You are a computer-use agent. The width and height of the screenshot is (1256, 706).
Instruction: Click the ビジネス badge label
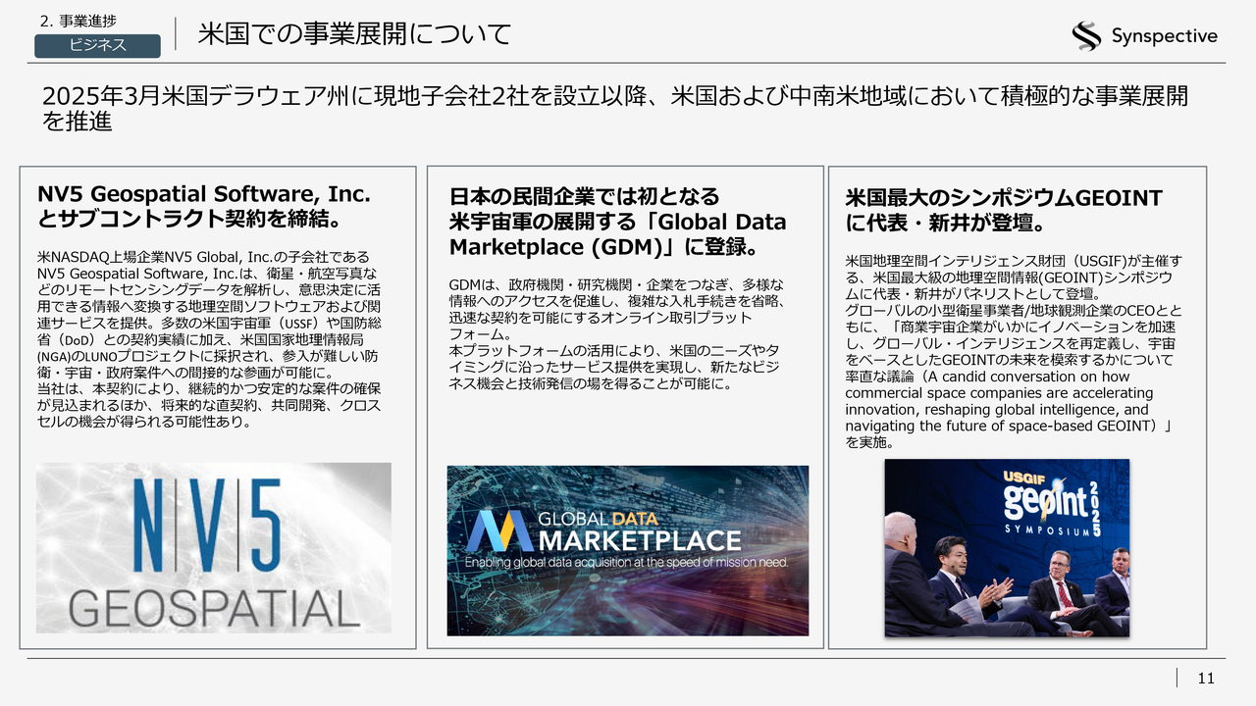(97, 45)
